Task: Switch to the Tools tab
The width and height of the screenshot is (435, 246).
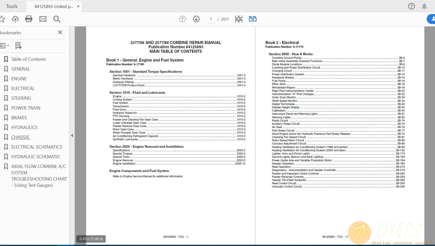Action: pos(12,6)
